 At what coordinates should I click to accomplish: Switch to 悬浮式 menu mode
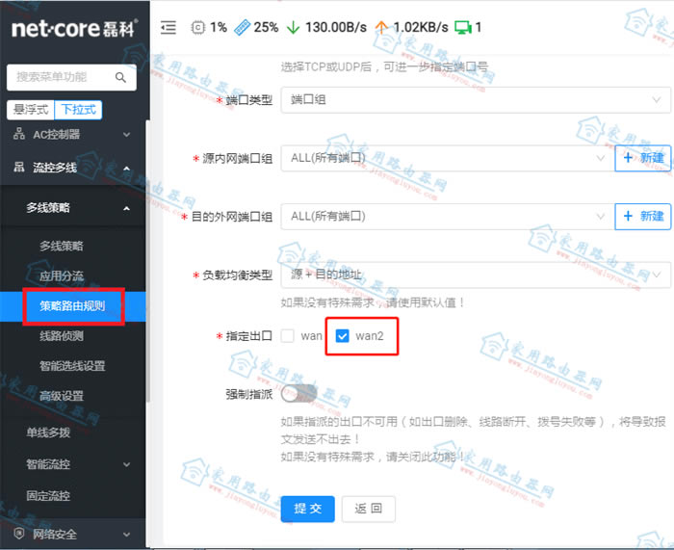pyautogui.click(x=30, y=110)
